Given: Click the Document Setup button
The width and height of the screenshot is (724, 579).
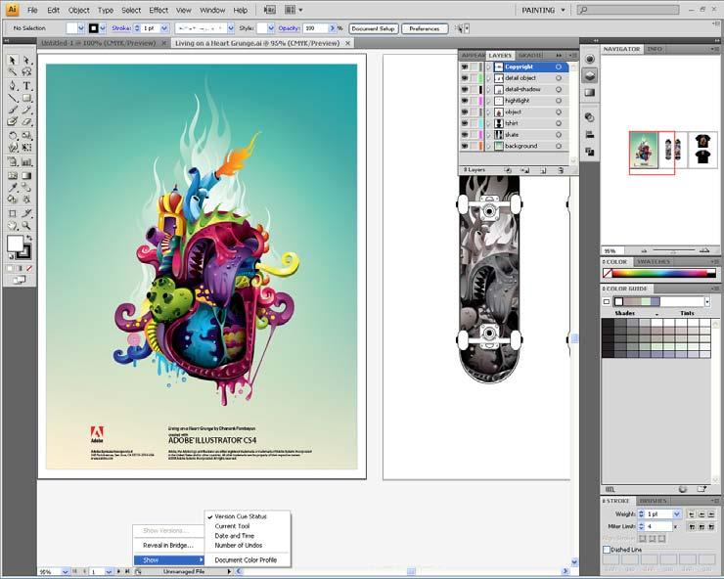Looking at the screenshot, I should click(373, 28).
